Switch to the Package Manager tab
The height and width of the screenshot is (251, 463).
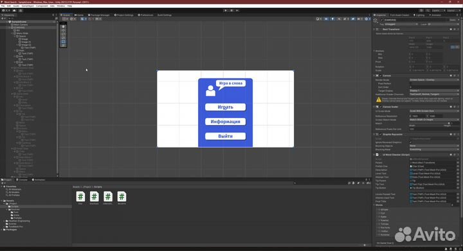pos(98,15)
